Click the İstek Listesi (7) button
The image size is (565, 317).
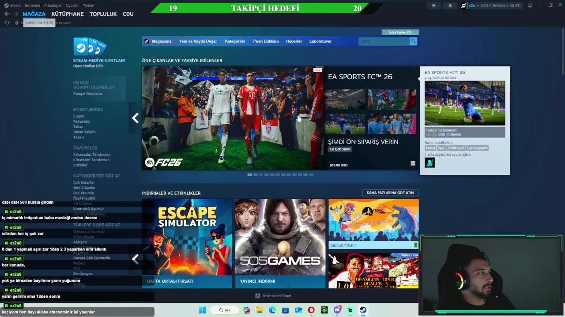[400, 32]
